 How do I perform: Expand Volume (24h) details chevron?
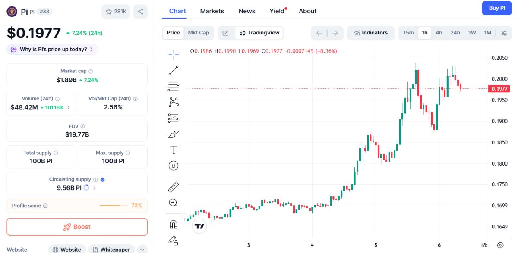68,107
